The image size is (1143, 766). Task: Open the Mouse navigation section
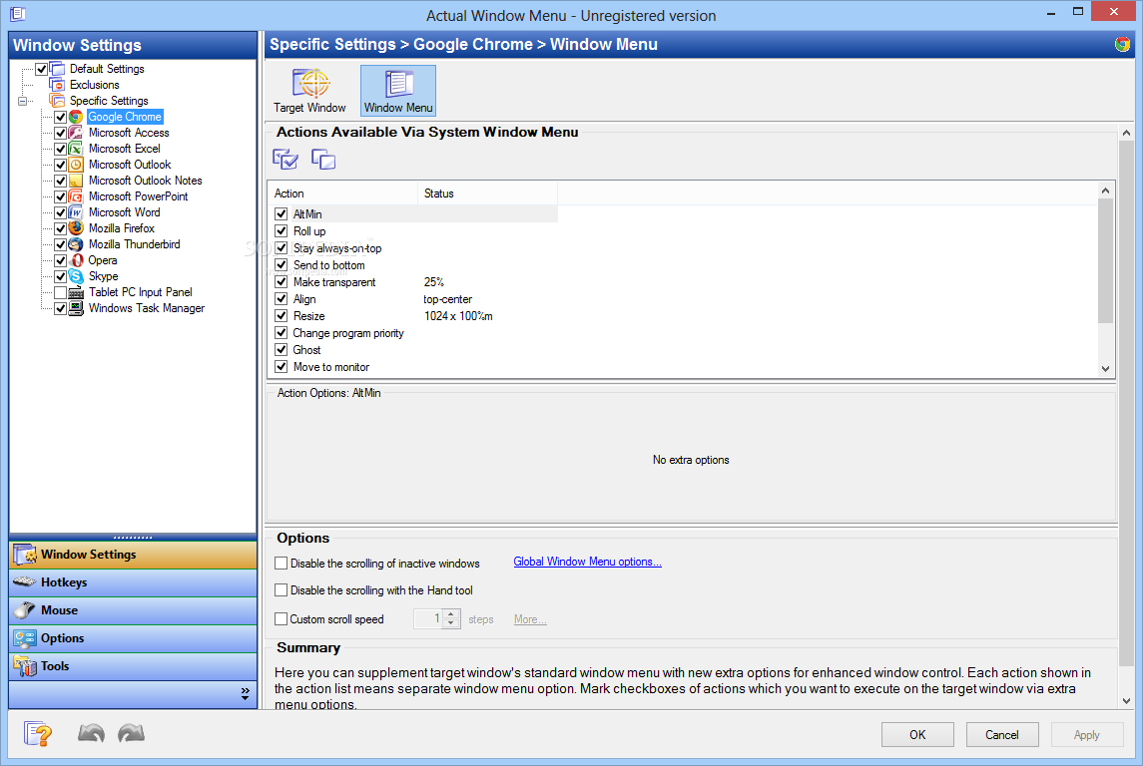(x=133, y=610)
